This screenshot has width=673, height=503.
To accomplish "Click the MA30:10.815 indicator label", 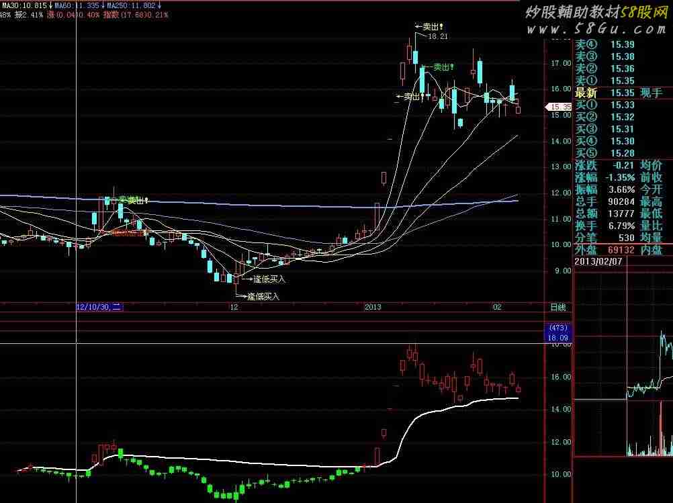I will pyautogui.click(x=24, y=5).
